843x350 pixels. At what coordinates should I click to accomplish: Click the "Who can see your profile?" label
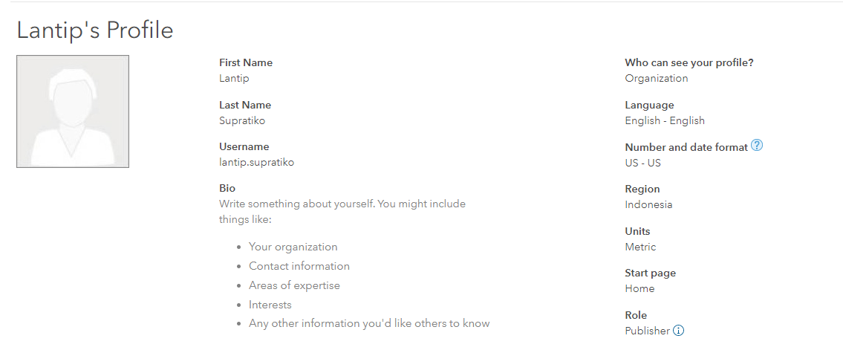point(689,63)
